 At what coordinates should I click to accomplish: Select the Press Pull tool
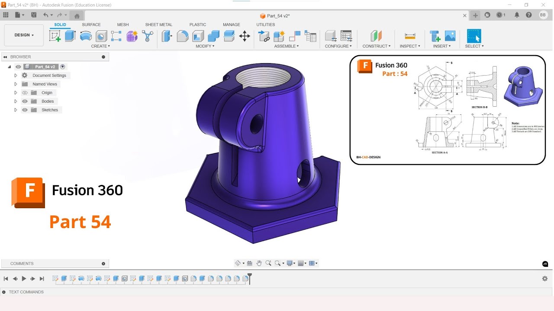(167, 36)
